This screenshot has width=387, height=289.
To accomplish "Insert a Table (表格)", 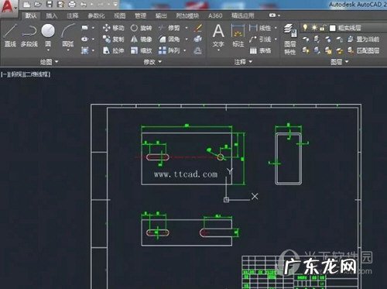I will [260, 50].
